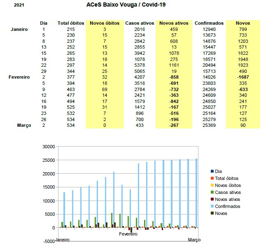Click the Total óbitos cell '525'
The width and height of the screenshot is (268, 245).
pos(71,107)
